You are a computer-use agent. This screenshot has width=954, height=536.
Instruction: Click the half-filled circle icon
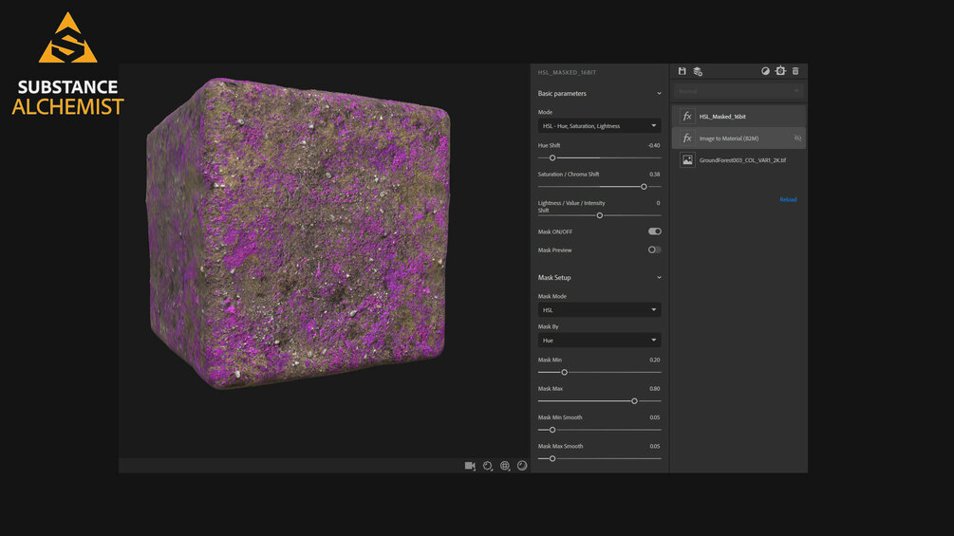[765, 71]
